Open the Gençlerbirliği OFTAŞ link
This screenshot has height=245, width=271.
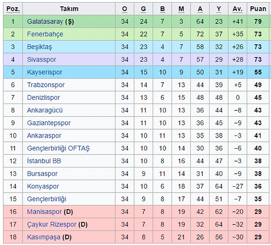click(x=58, y=148)
